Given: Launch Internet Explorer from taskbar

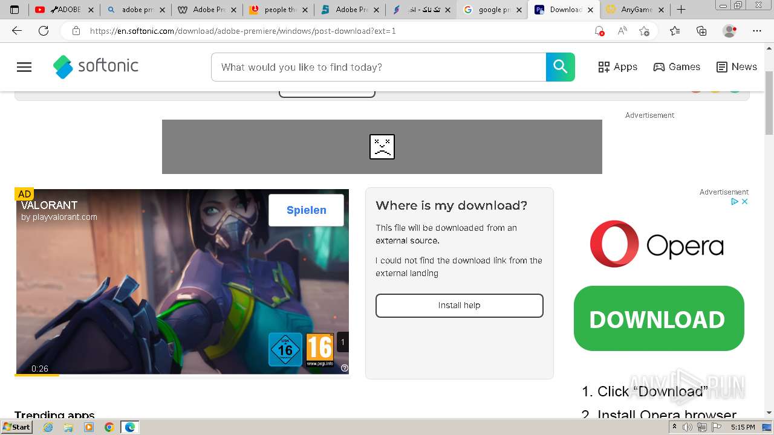Looking at the screenshot, I should click(x=48, y=427).
